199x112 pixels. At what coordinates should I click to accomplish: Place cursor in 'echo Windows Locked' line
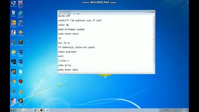tap(71, 29)
